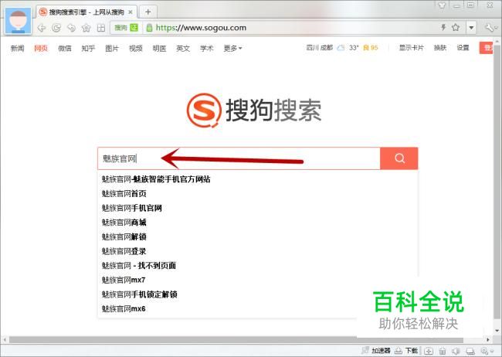Open the page zoom magnifier dropdown

point(487,351)
